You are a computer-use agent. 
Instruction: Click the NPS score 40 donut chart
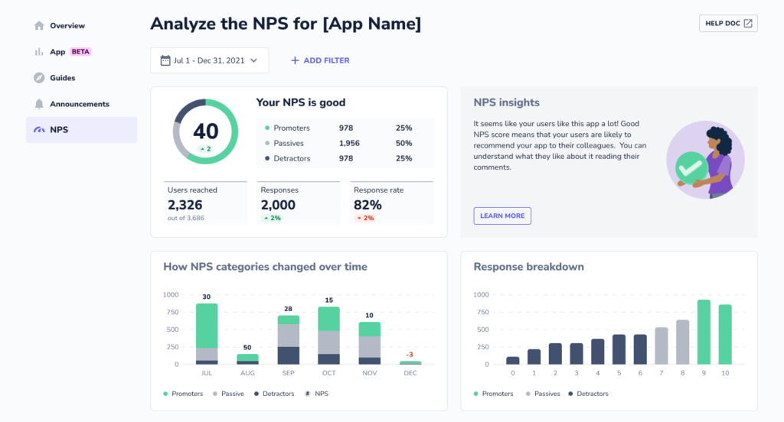point(205,131)
